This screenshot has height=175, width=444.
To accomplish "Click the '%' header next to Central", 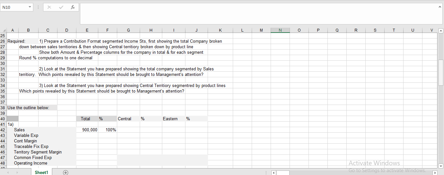I will 143,119.
